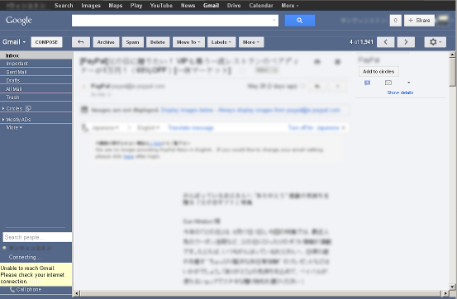Screen dimensions: 457x299
Task: Click the chat bubble icon under PayPal
Action: 367,83
